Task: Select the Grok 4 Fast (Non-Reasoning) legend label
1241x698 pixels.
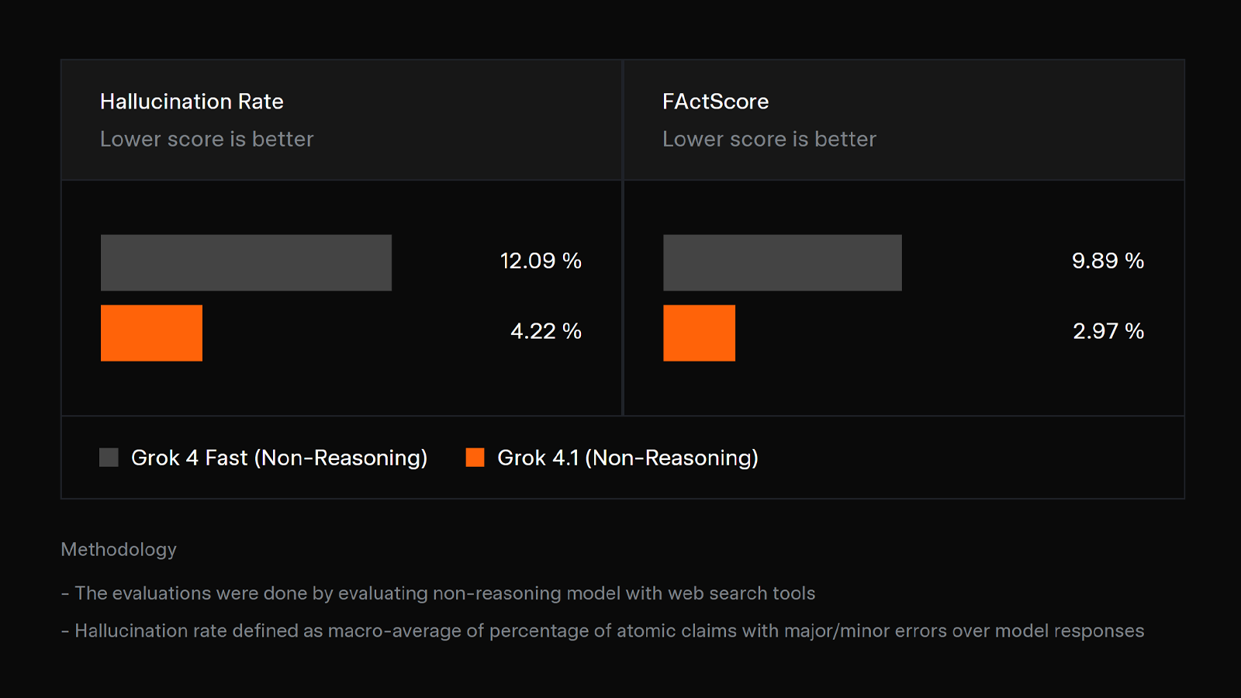Action: click(x=279, y=458)
